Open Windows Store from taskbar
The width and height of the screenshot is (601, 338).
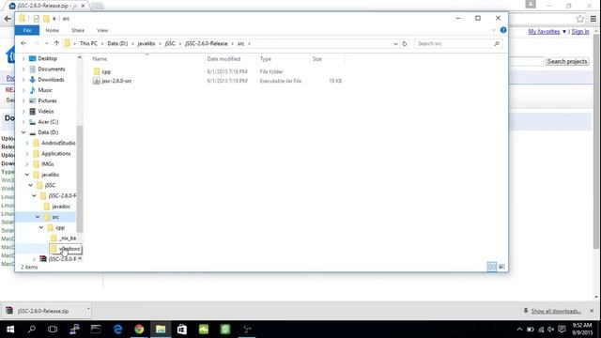182,330
